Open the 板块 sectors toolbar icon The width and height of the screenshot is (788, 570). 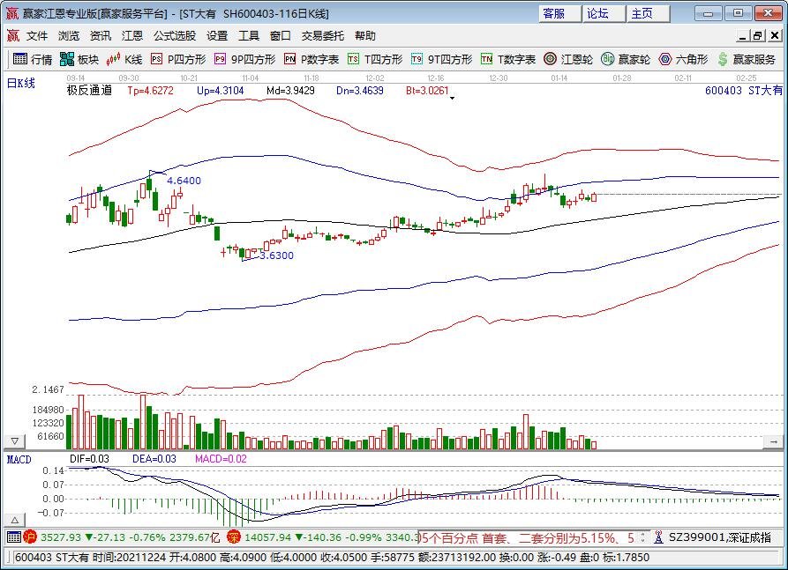tap(79, 59)
